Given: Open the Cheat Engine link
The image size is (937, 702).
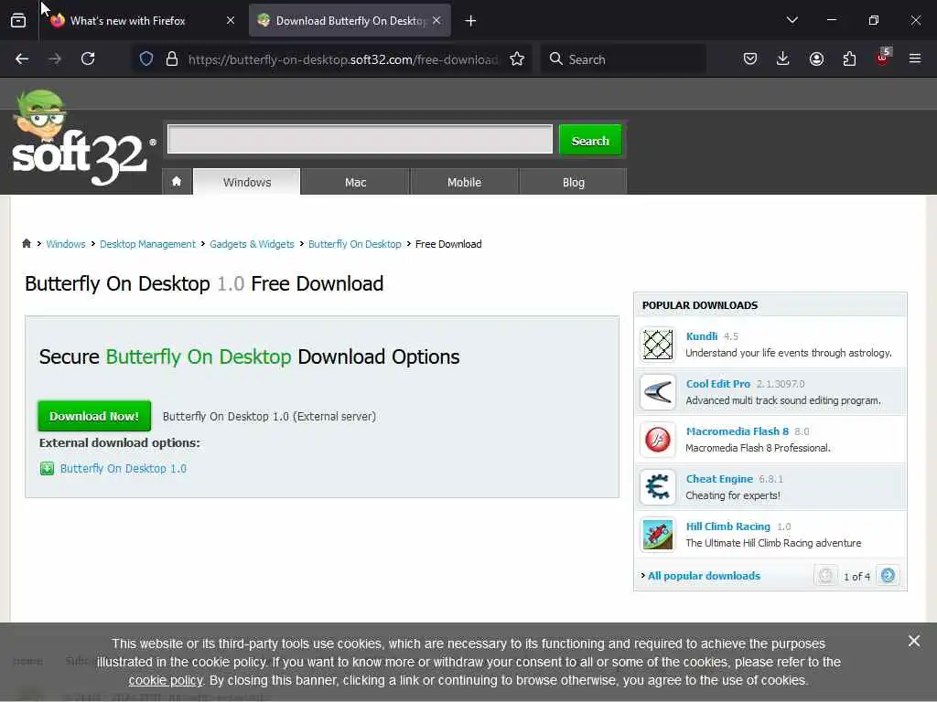Looking at the screenshot, I should coord(719,479).
